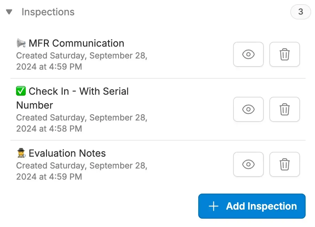This screenshot has height=227, width=315.
Task: View the Check In - With Serial Number inspection
Action: coord(248,109)
